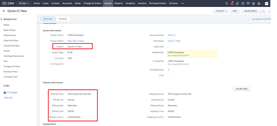Open the Quote Status dropdown arrow
Image resolution: width=277 pixels, height=126 pixels.
(263, 11)
